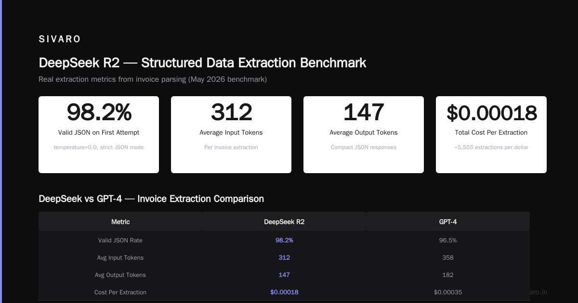Click the GPT-4 column header

448,222
